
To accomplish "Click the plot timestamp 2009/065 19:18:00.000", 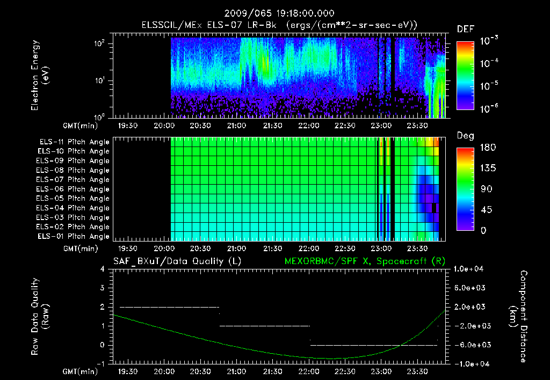I will pyautogui.click(x=279, y=13).
